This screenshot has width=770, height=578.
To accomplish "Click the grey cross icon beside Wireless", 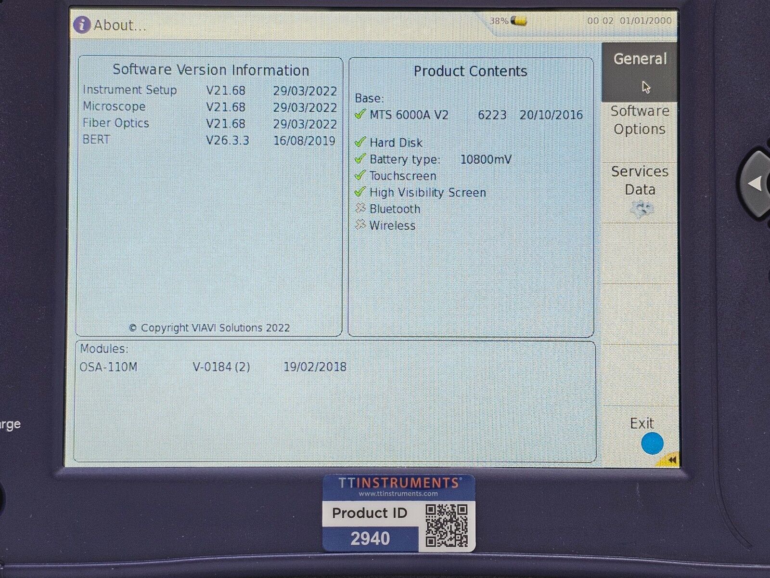I will (359, 224).
